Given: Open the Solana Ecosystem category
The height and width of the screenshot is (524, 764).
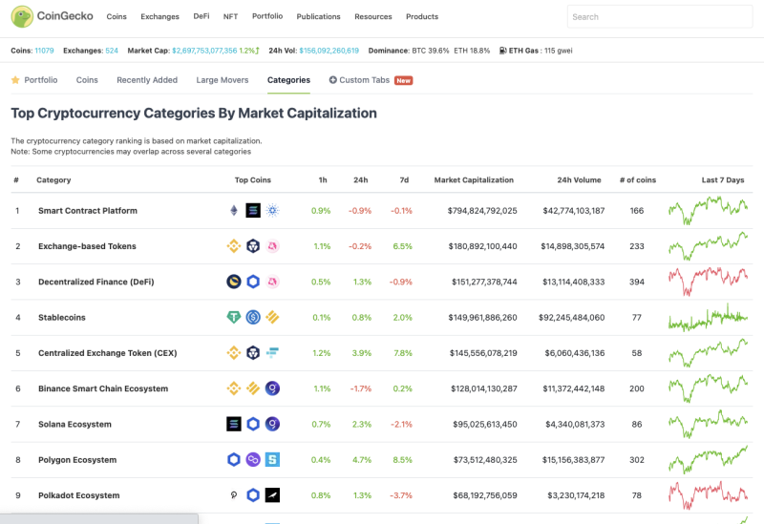Looking at the screenshot, I should (74, 424).
